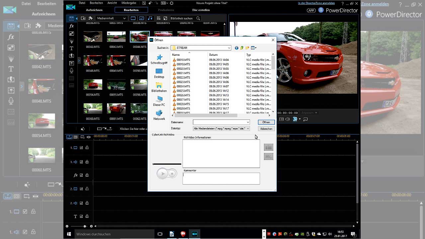Click the Abbrechen button
425x239 pixels.
pyautogui.click(x=266, y=129)
